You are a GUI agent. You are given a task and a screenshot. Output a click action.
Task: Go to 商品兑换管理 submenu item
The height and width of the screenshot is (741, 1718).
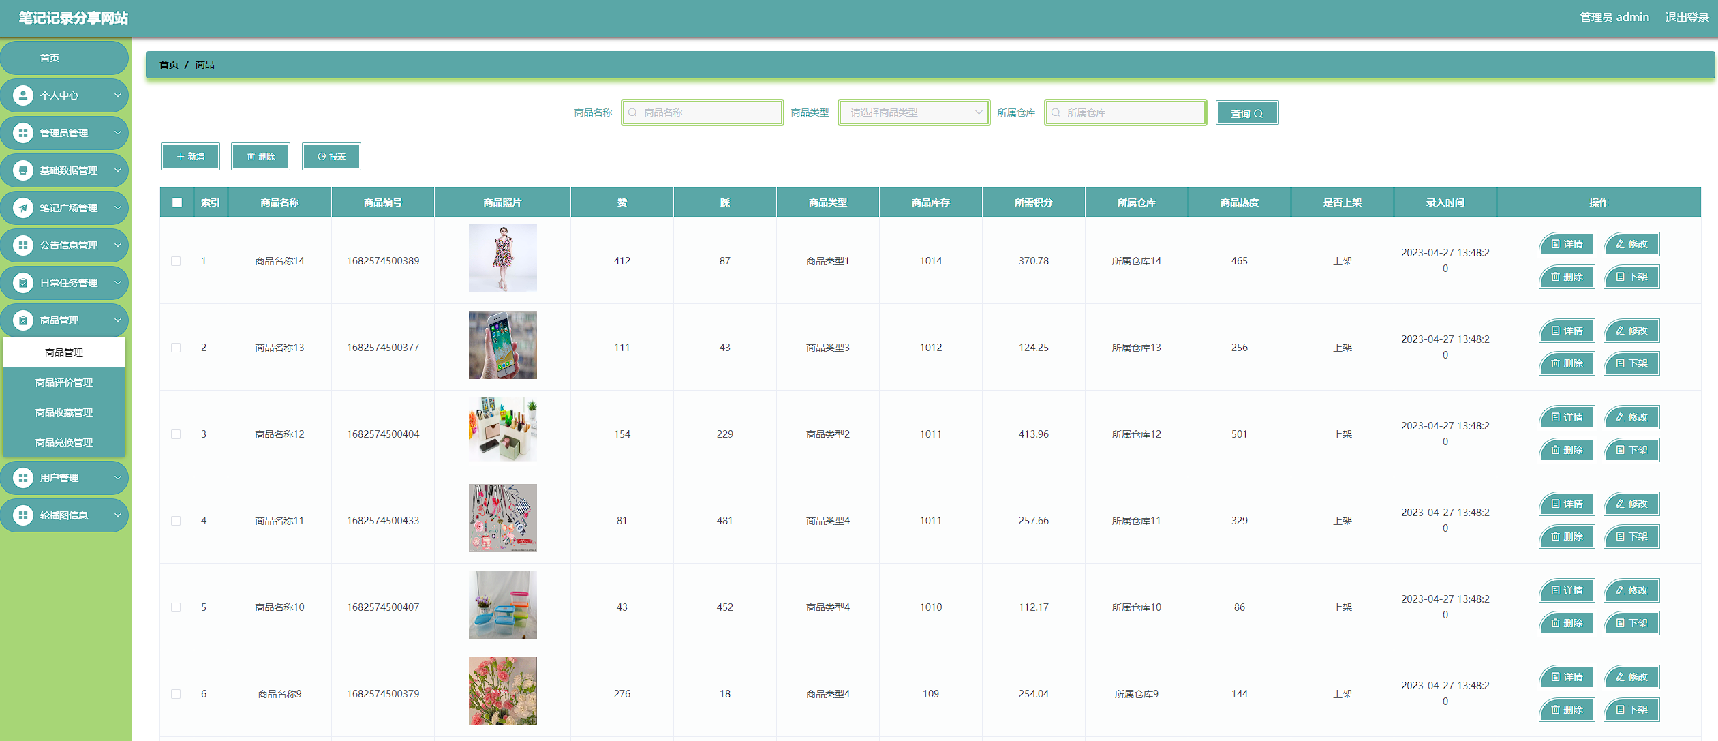[64, 442]
